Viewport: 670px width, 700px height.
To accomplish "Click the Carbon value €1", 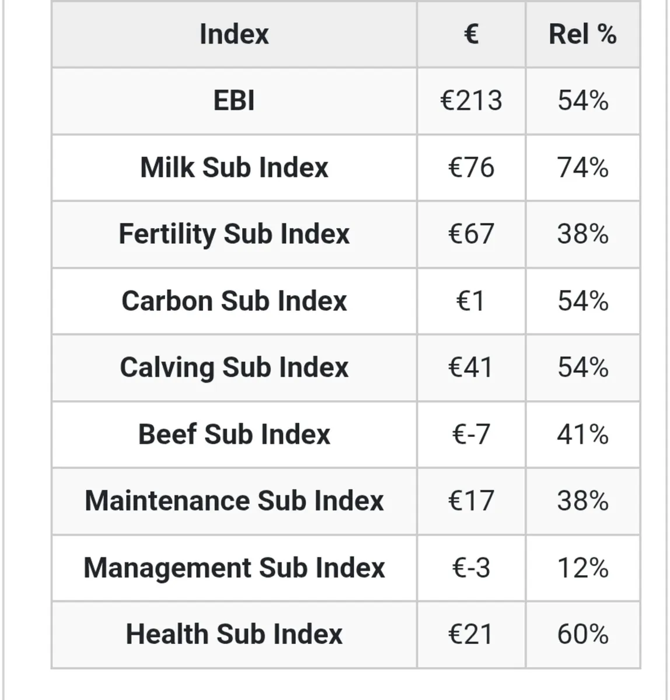I will [471, 301].
